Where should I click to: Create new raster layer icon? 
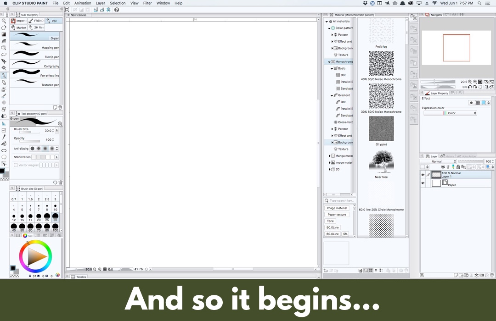click(456, 275)
